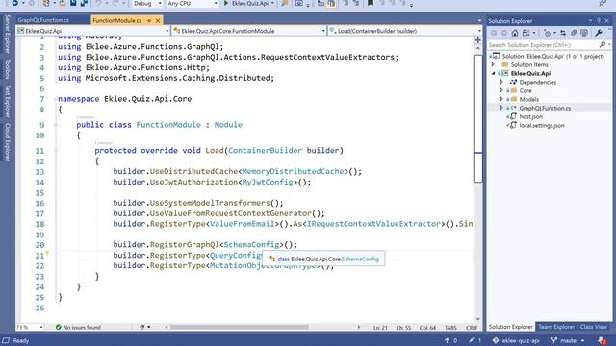Open the Debug configuration dropdown

pos(147,4)
